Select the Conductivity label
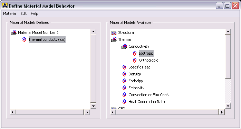This screenshot has height=129, width=241. 139,46
